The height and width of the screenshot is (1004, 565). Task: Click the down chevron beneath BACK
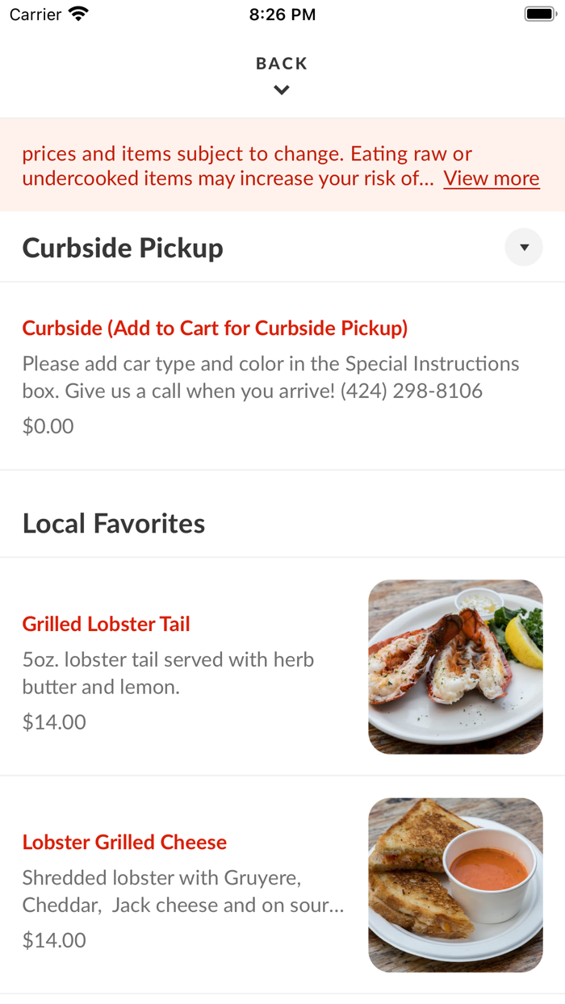click(x=282, y=90)
